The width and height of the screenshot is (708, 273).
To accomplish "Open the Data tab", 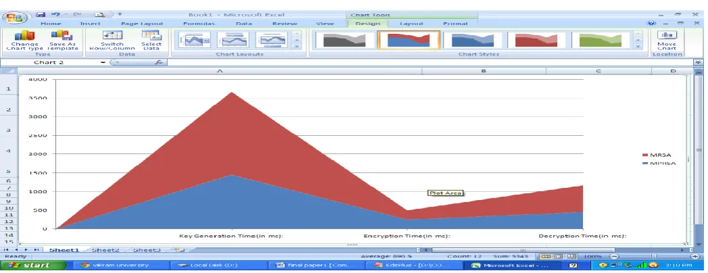I will pos(244,24).
